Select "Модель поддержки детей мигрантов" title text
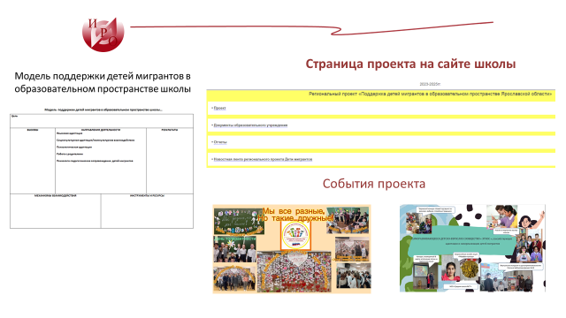566x318 pixels. (103, 82)
